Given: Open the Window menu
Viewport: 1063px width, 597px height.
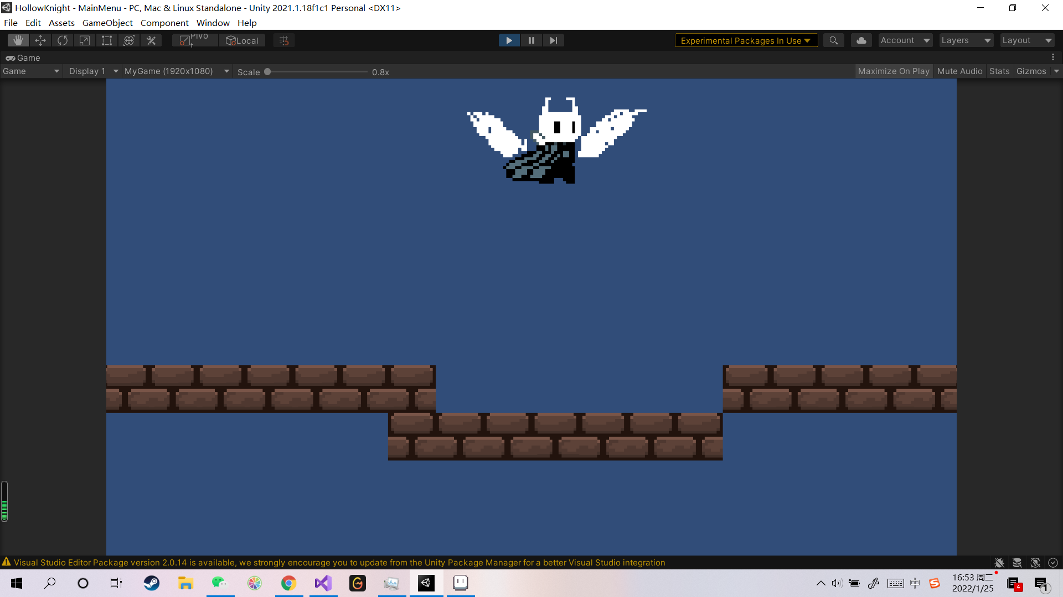Looking at the screenshot, I should [x=213, y=23].
